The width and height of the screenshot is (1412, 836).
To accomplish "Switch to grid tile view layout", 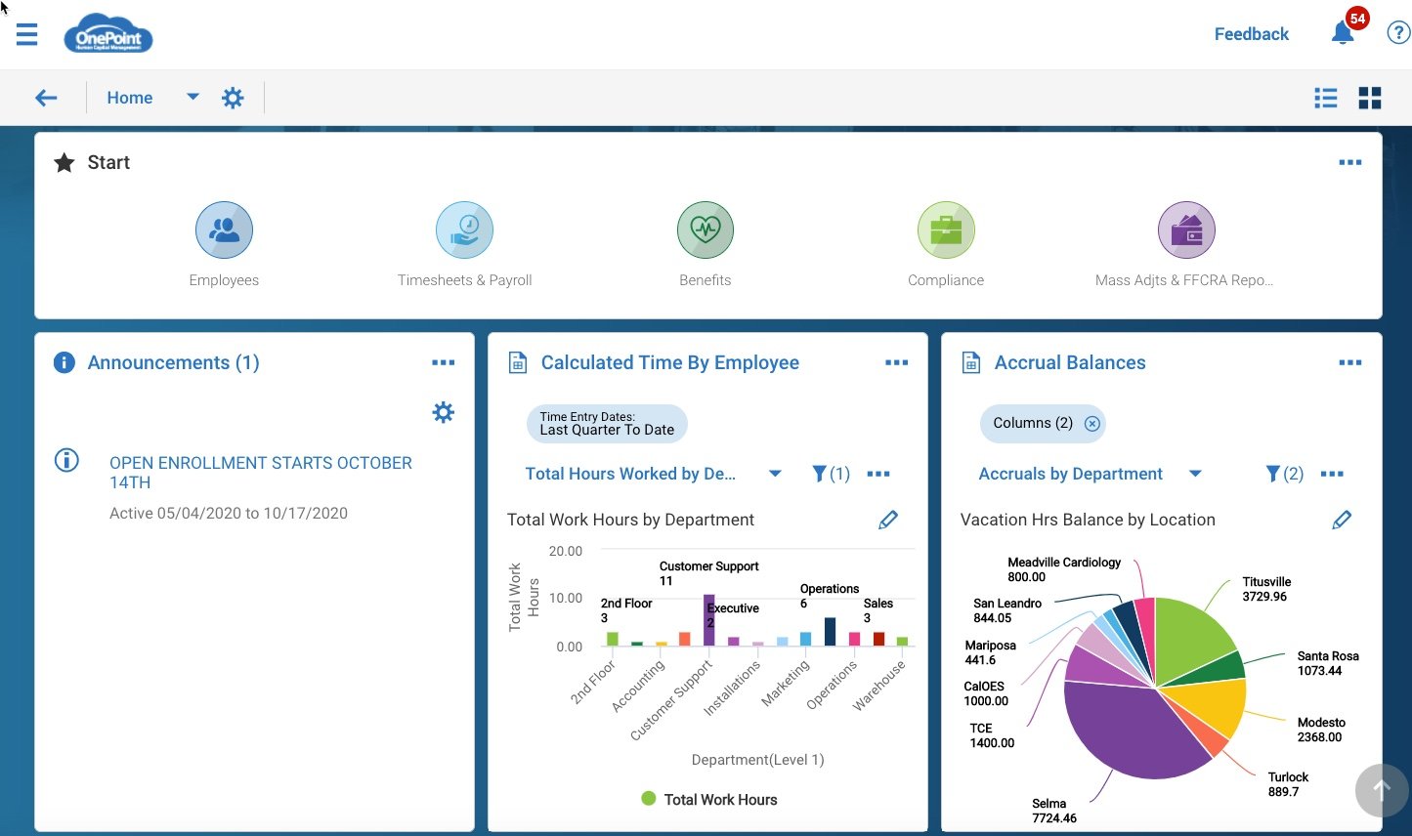I will click(1370, 98).
